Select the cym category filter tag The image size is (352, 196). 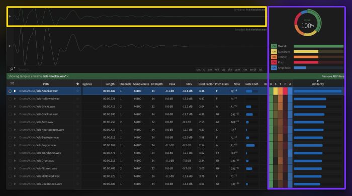[x=237, y=69]
